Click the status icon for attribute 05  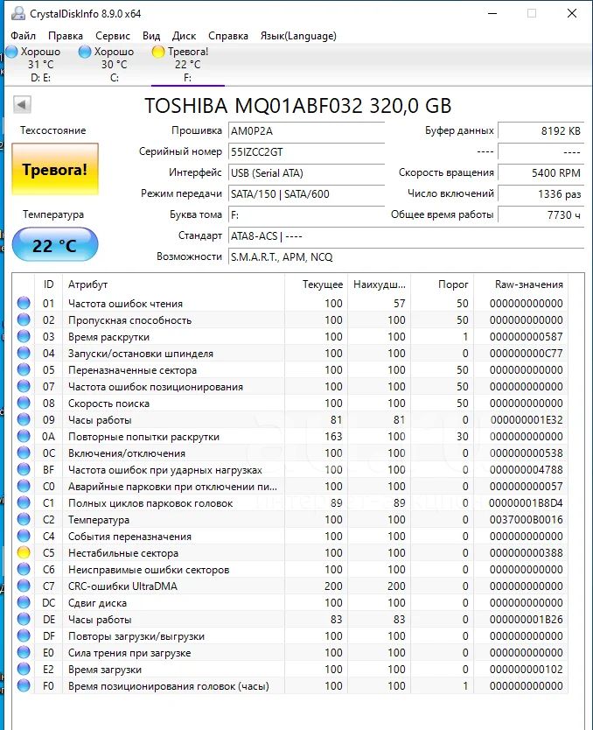pyautogui.click(x=24, y=369)
